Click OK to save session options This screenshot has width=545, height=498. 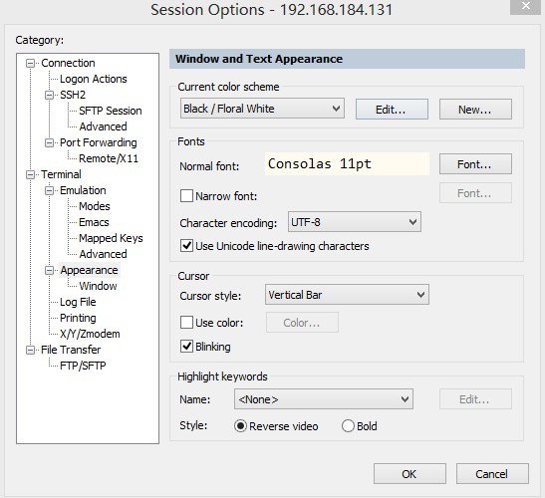[x=409, y=474]
